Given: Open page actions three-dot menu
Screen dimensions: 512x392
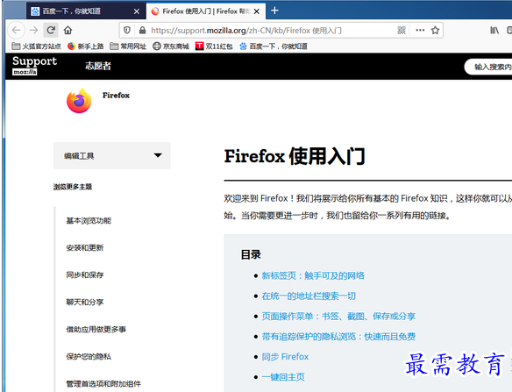Looking at the screenshot, I should point(420,31).
